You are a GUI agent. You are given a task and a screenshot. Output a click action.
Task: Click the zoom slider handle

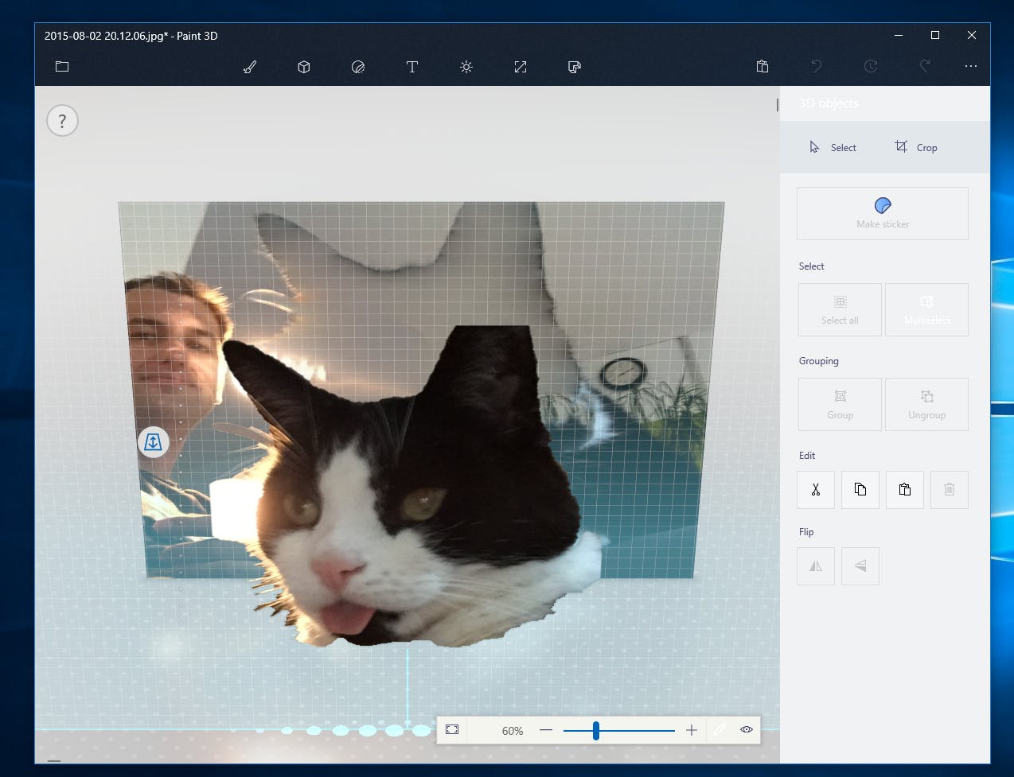coord(595,730)
